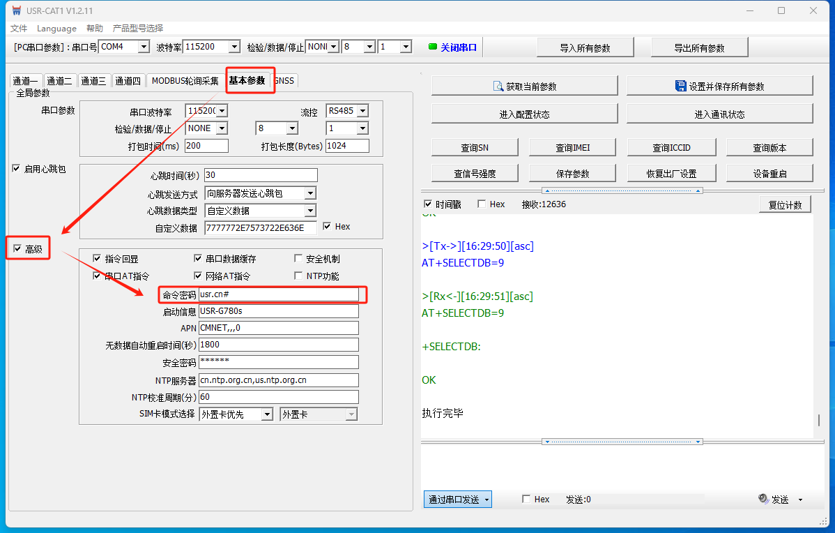Click the green serial port status indicator
Screen dimensions: 835x533
433,47
